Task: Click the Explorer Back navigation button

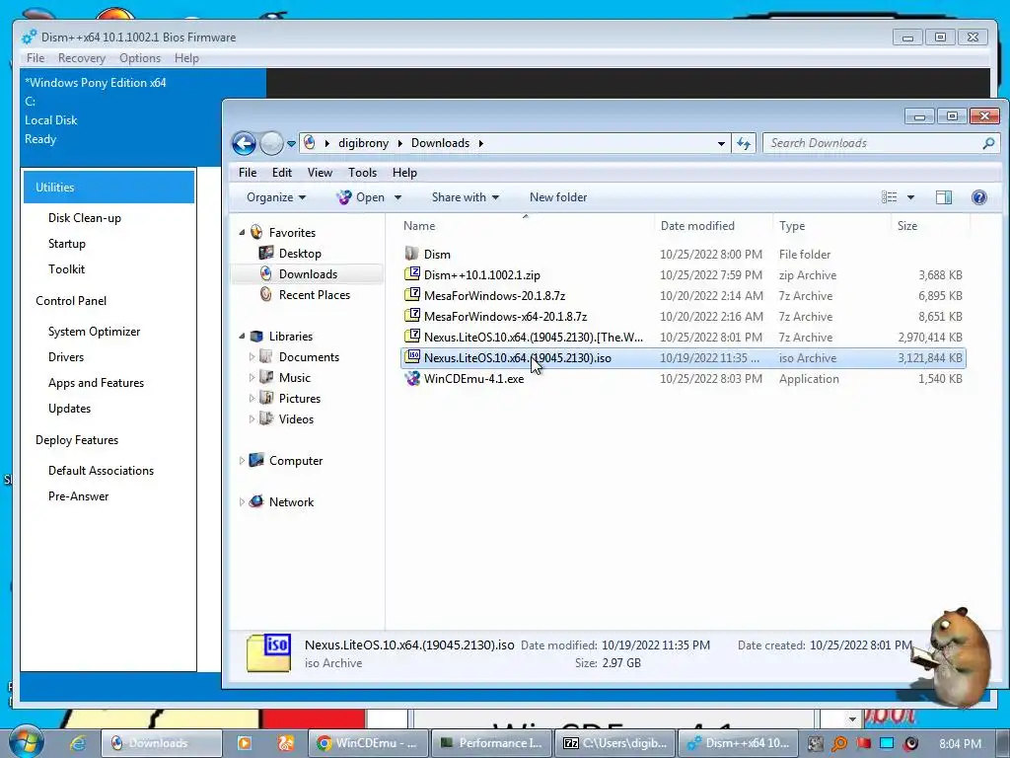Action: (244, 143)
